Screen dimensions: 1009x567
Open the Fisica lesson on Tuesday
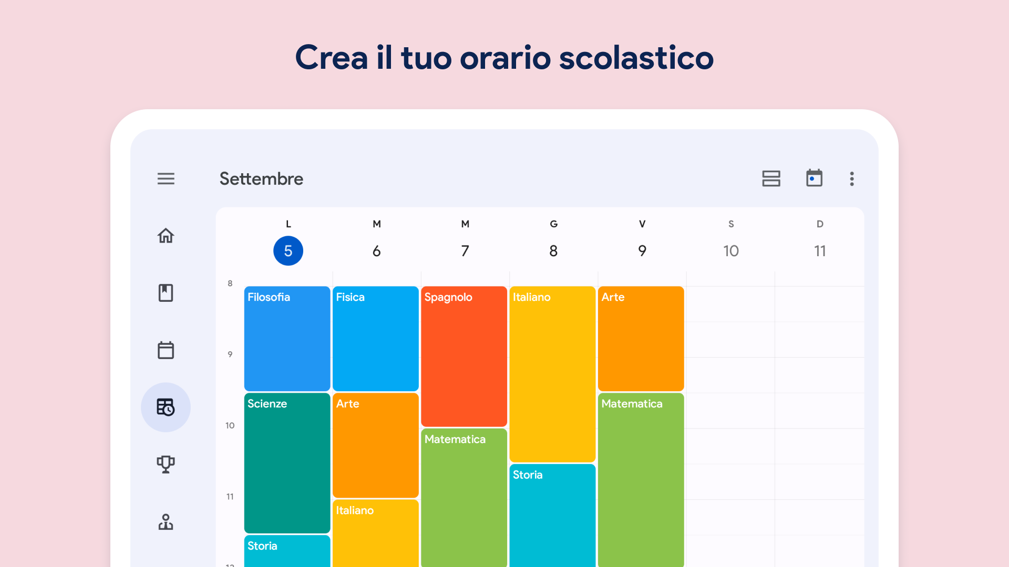pos(375,339)
